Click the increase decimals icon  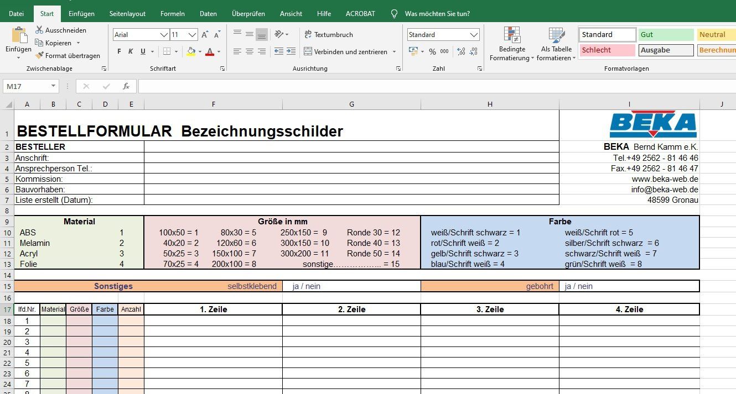pos(460,51)
